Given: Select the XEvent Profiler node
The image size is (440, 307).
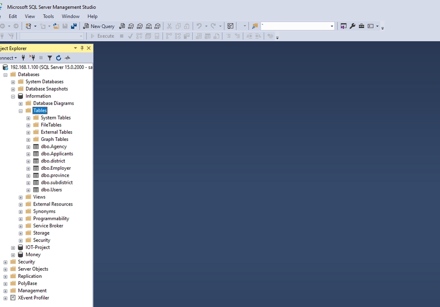Looking at the screenshot, I should click(33, 298).
